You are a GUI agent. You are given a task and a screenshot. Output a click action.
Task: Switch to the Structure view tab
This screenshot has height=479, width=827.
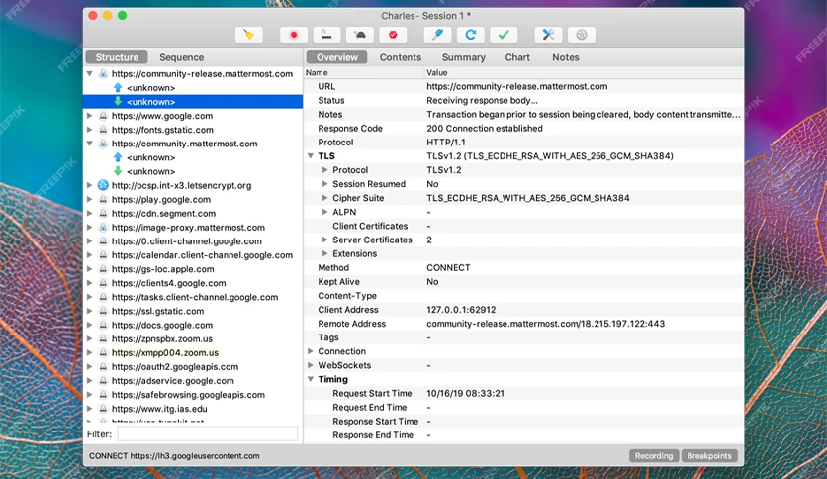[117, 57]
